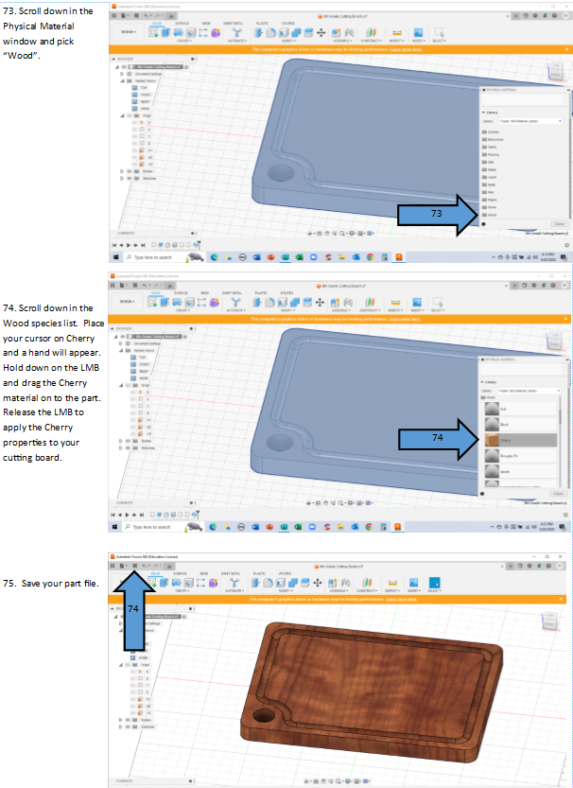Pick the Wood folder in step 73 material list
Viewport: 573px width, 788px height.
click(x=490, y=215)
